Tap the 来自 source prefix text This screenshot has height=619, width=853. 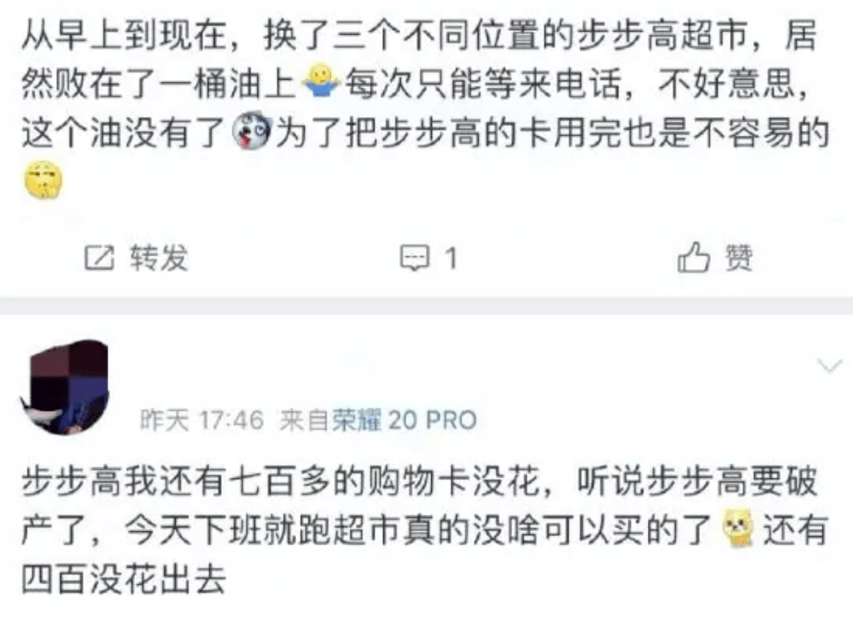(x=305, y=420)
